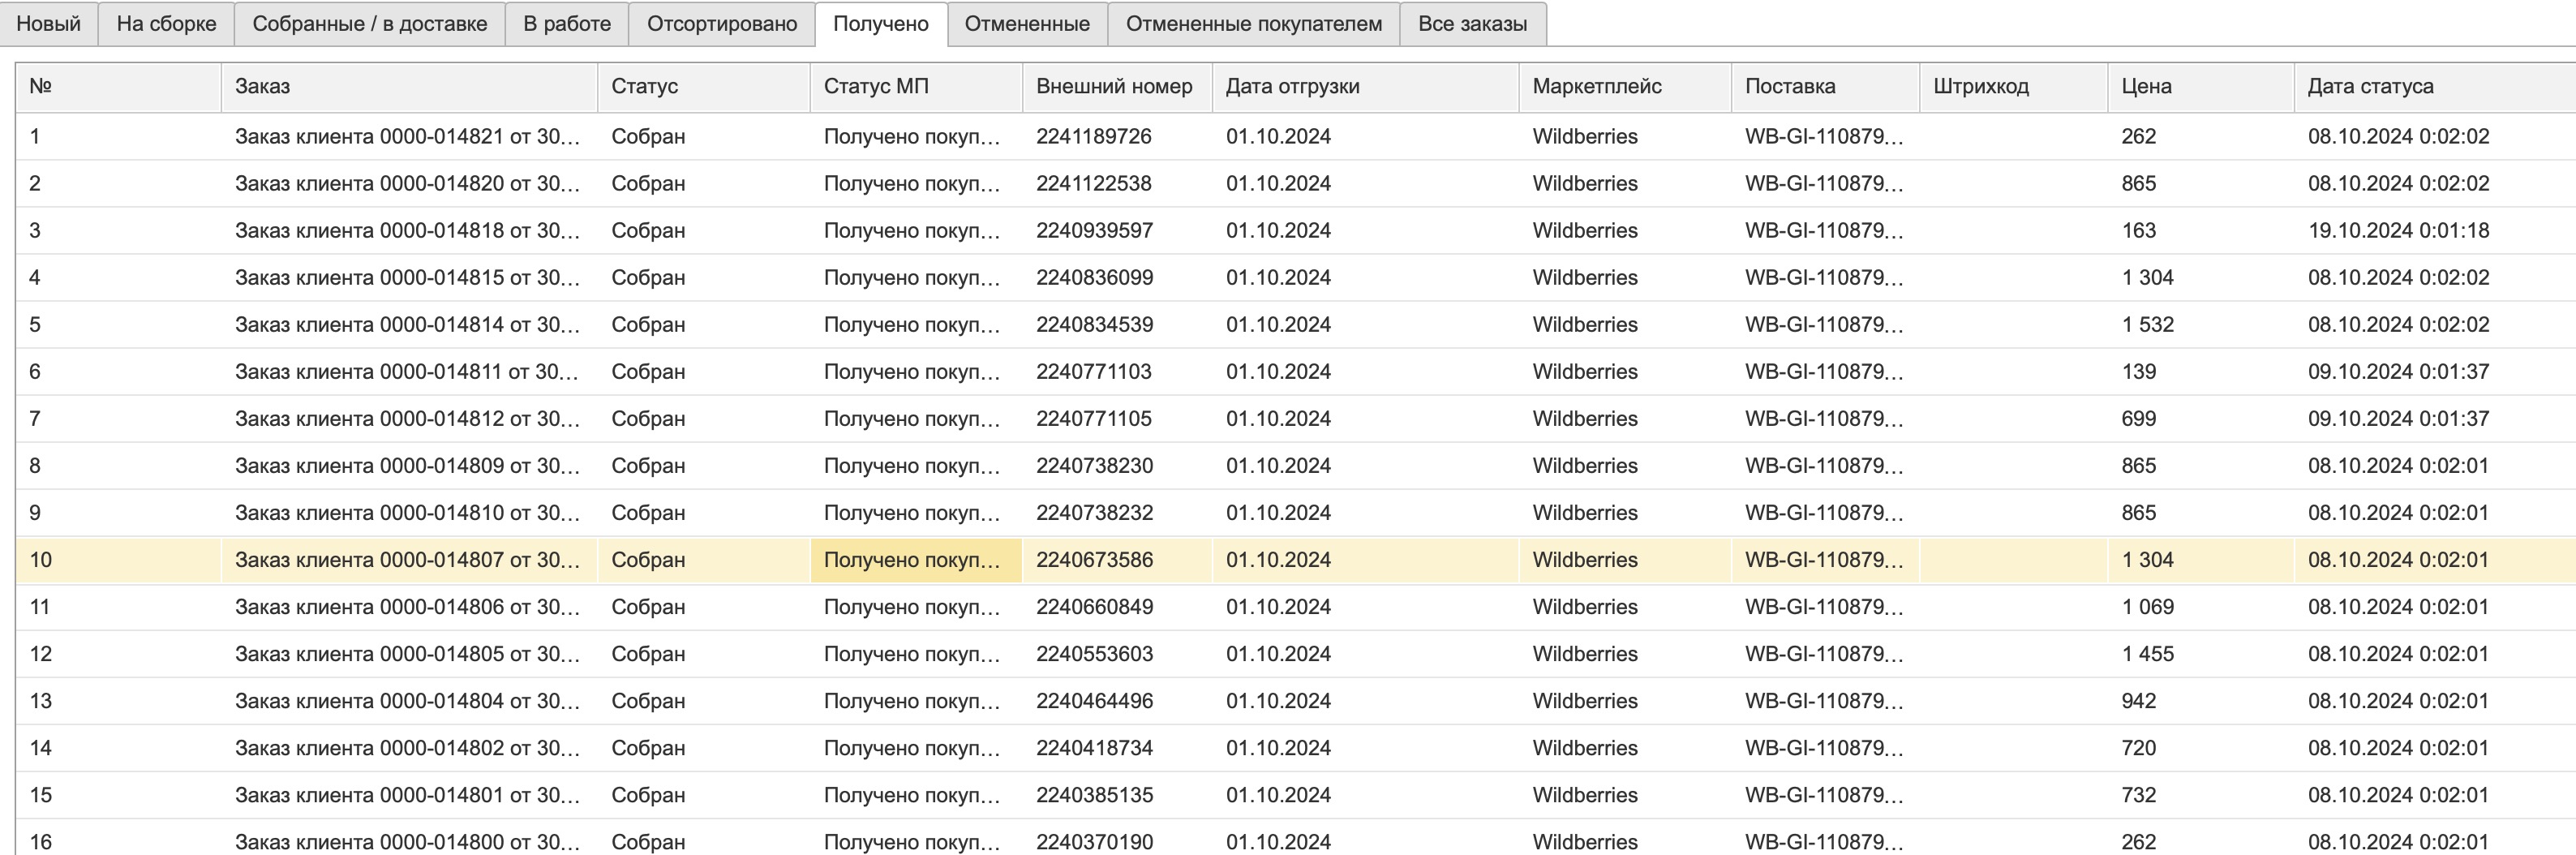Image resolution: width=2576 pixels, height=855 pixels.
Task: Sort by the Штрихкод column header
Action: tap(2013, 87)
